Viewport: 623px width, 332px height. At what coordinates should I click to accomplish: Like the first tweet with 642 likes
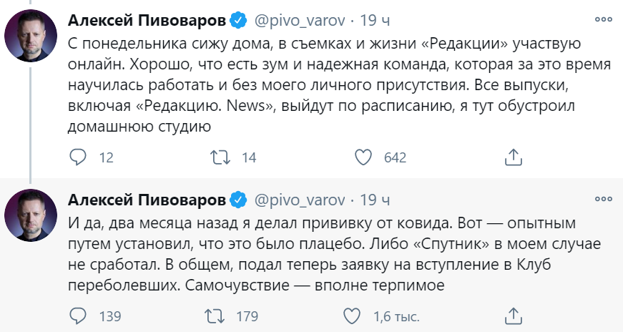coord(365,157)
